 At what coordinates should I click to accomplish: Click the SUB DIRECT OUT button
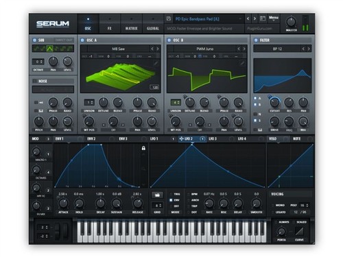pyautogui.click(x=64, y=40)
